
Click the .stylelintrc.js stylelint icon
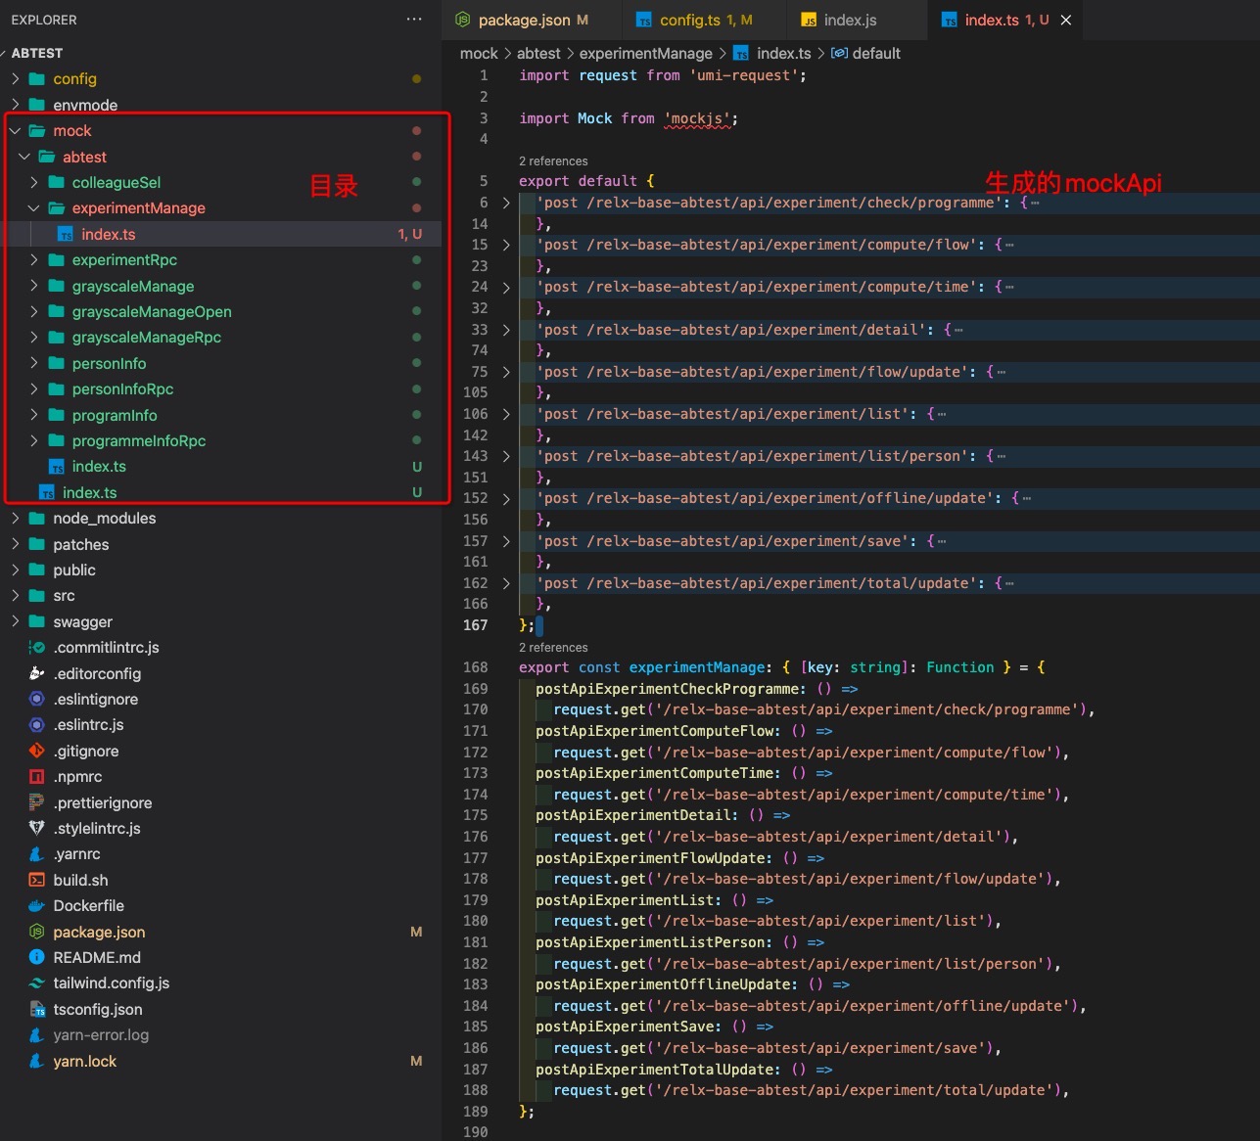pyautogui.click(x=37, y=828)
